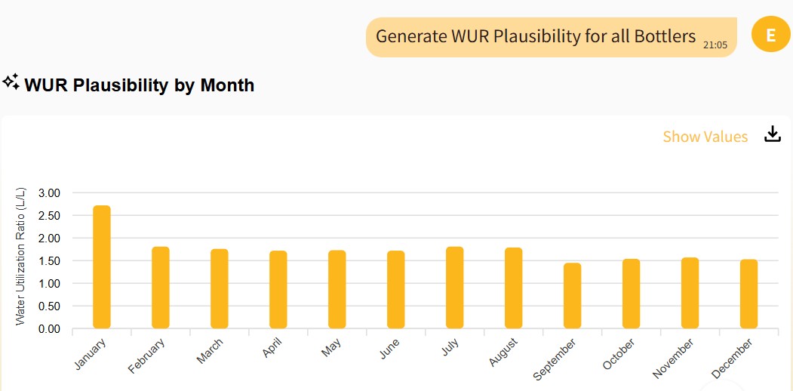Click the January bar in chart
This screenshot has width=793, height=391.
point(102,266)
